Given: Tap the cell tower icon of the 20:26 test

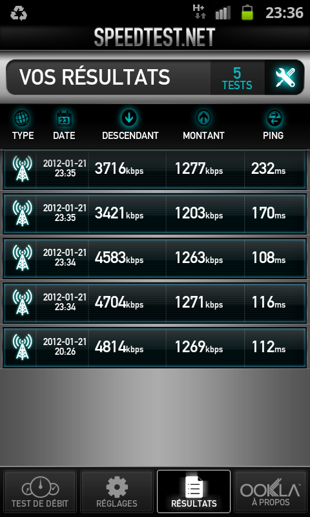Looking at the screenshot, I should pos(23,347).
